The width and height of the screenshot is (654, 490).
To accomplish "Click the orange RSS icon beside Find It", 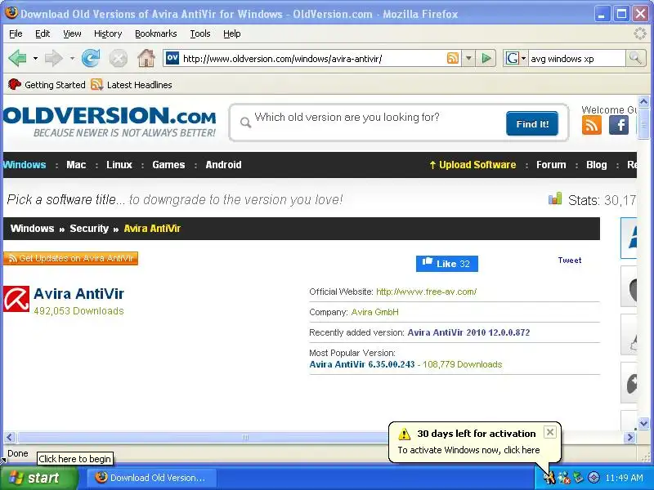I will click(x=591, y=125).
